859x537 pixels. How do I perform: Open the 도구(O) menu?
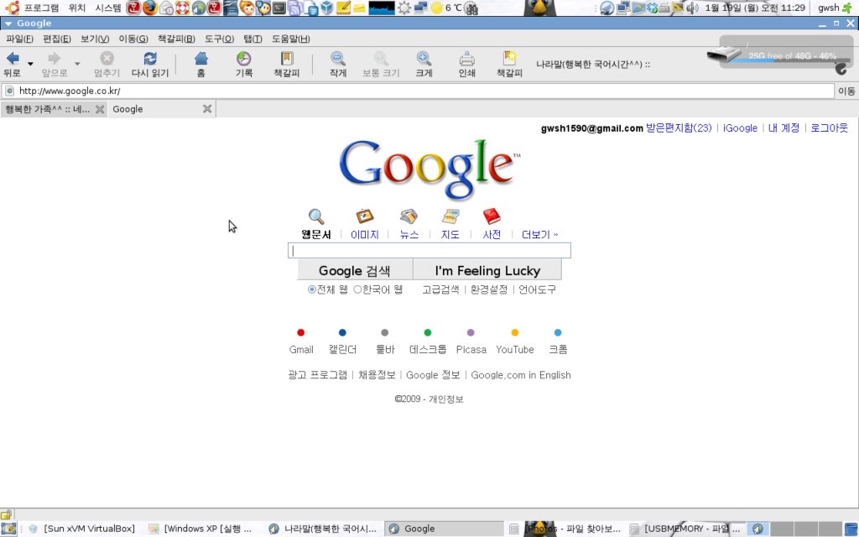219,39
